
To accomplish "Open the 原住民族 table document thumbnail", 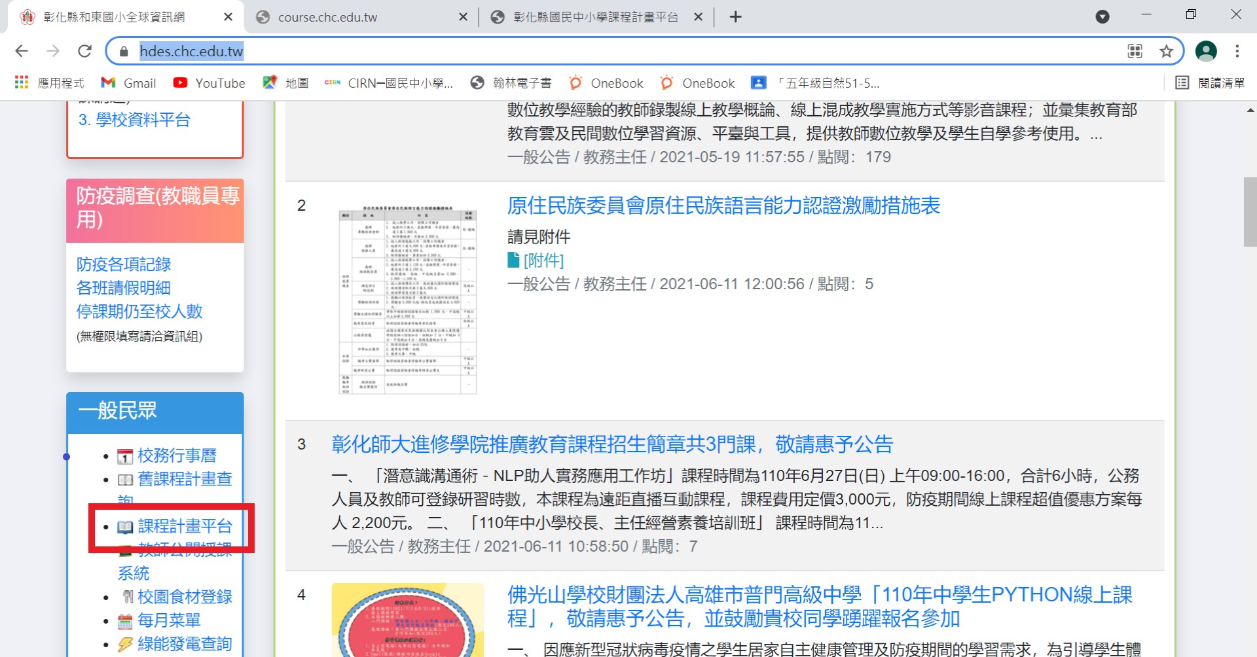I will coord(407,300).
